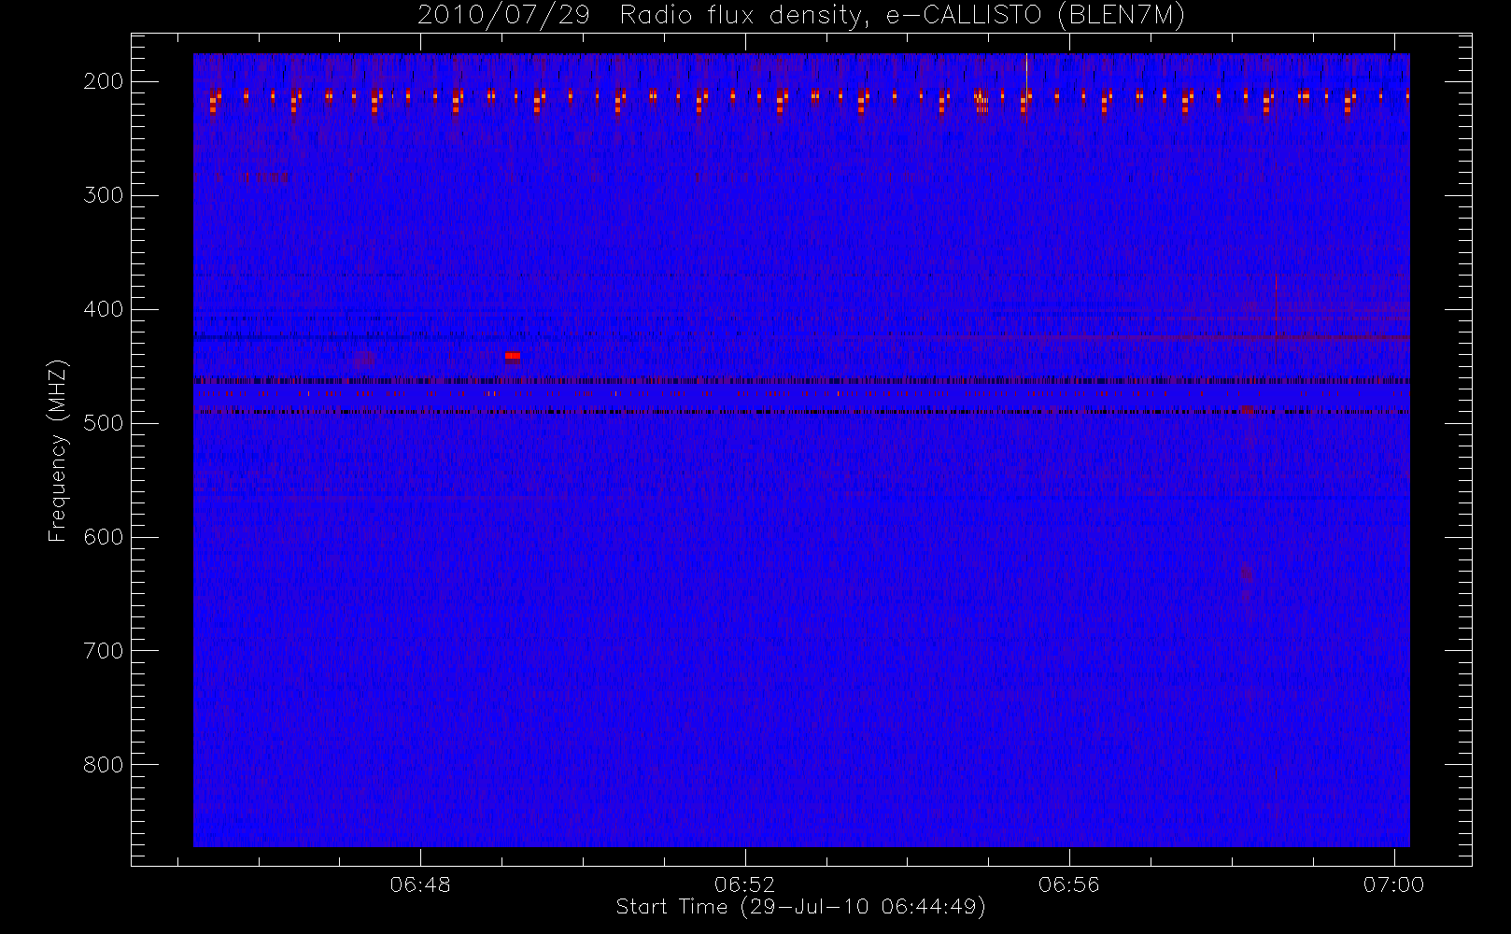Click the 400 frequency tick label
The height and width of the screenshot is (934, 1511).
(103, 309)
